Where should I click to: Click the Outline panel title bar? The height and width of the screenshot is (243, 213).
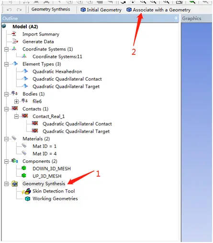click(90, 18)
